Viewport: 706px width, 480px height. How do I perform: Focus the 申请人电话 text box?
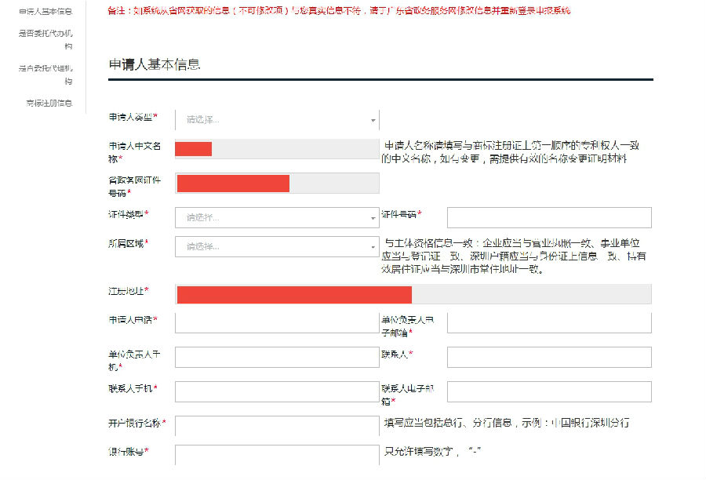277,322
